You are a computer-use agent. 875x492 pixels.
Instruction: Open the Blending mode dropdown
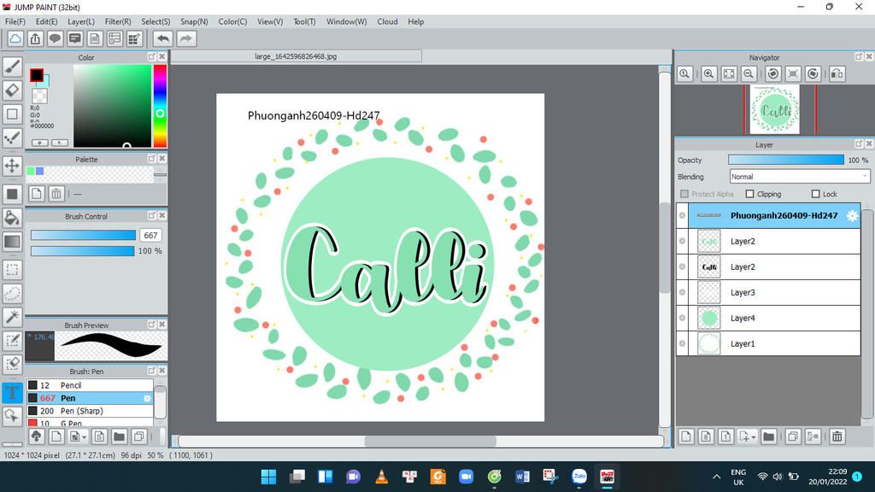[800, 177]
